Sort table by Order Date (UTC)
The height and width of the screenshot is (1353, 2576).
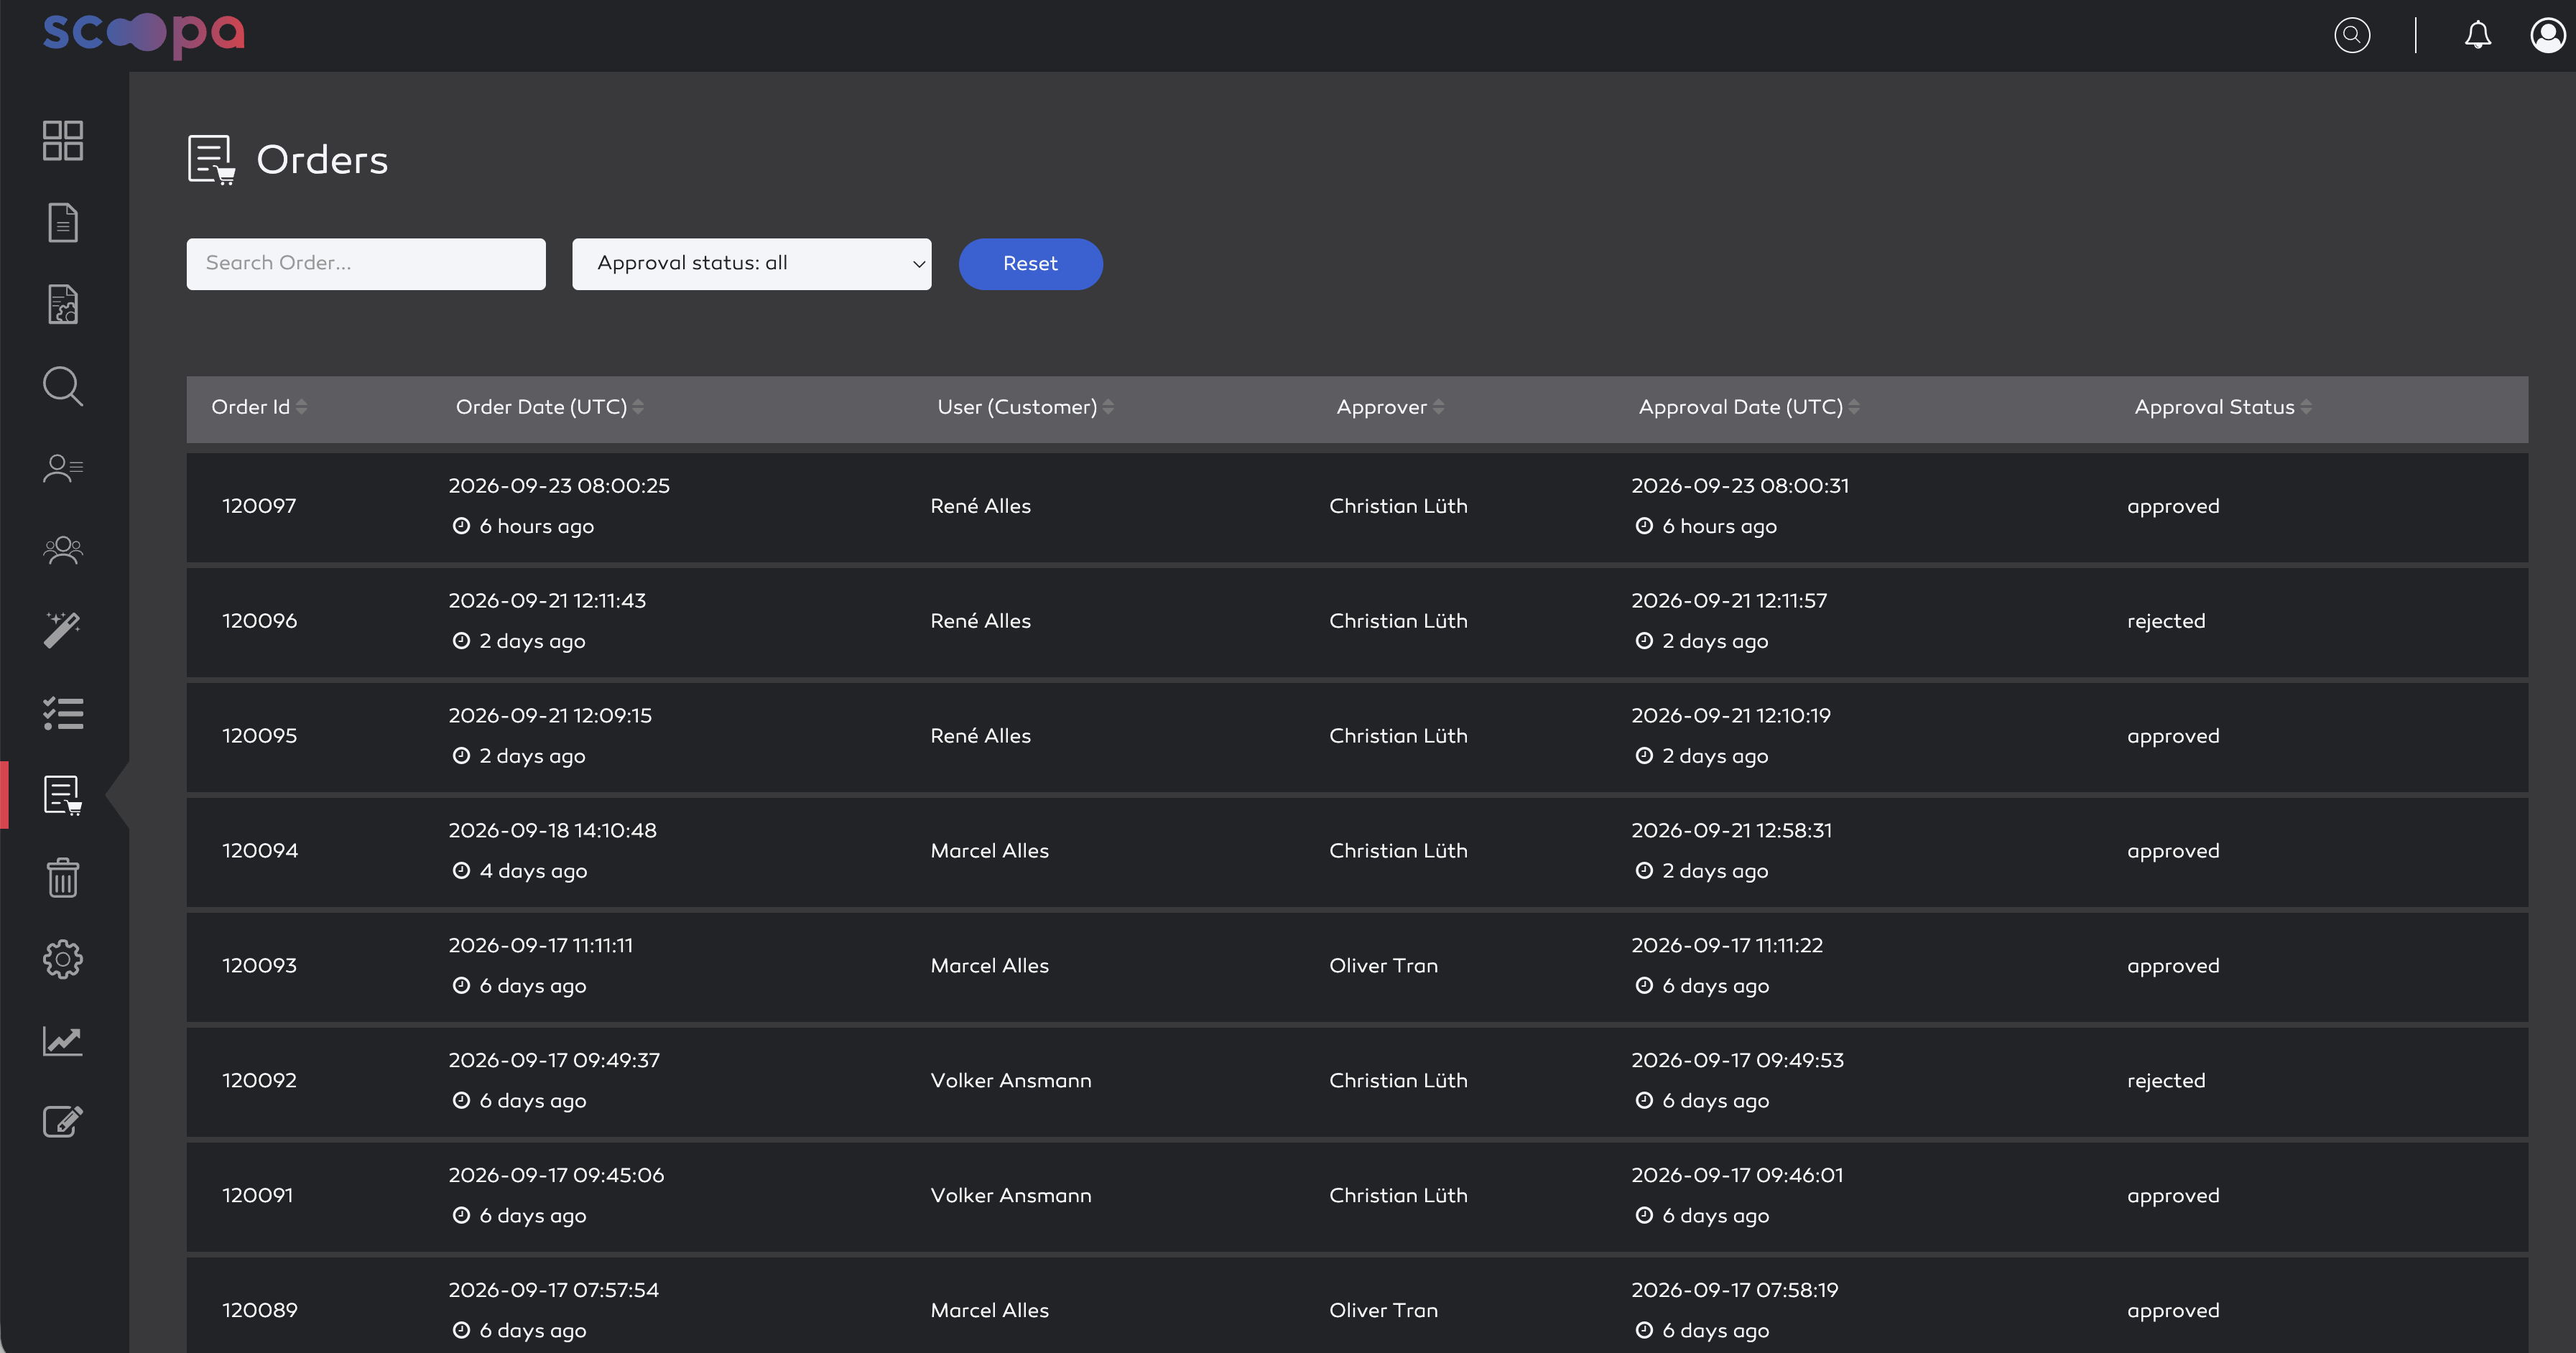coord(549,407)
